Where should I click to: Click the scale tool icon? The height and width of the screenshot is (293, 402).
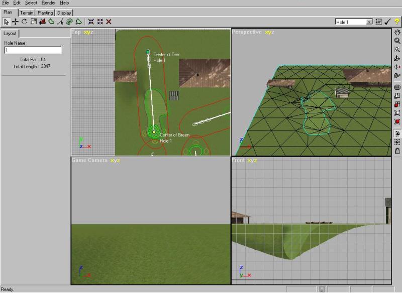coord(33,22)
